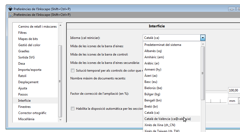Click sidebar scrollbar down arrow

tap(60, 120)
